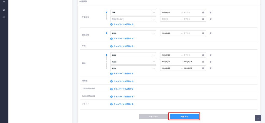Go to home via sidebar icon
Screen dimensions: 265x123
(4, 10)
